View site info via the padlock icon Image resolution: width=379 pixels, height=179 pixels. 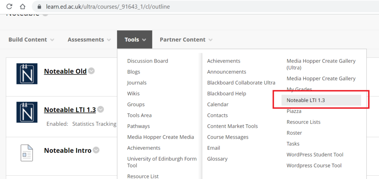[x=40, y=7]
